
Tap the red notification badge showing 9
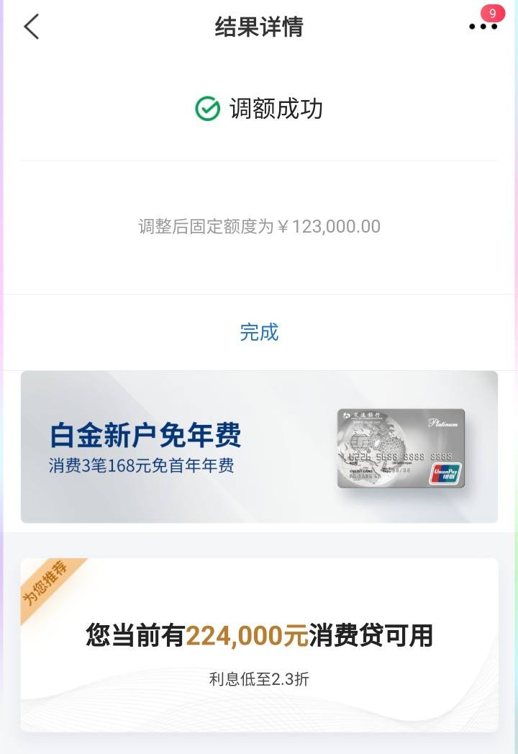coord(493,13)
